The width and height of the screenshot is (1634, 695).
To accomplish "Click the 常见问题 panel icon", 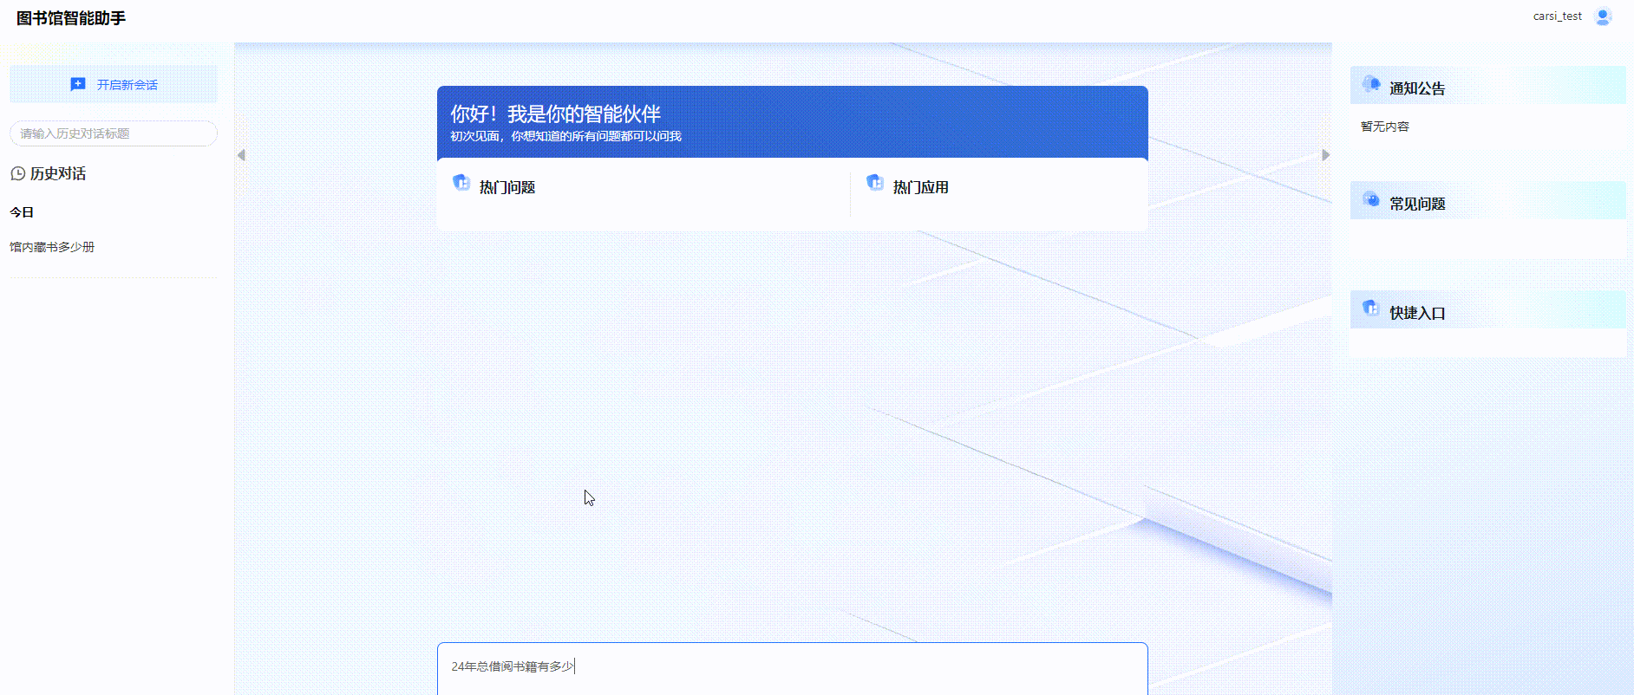I will [1371, 200].
